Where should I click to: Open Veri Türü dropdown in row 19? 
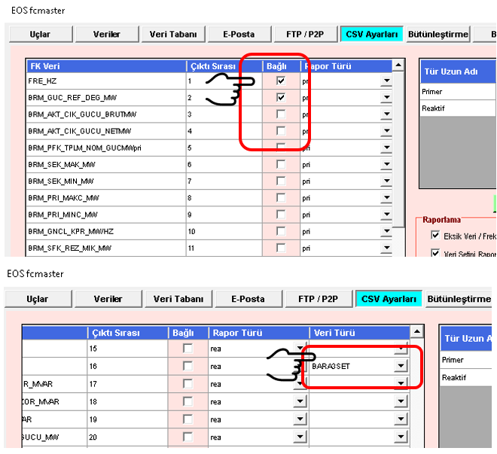click(x=401, y=419)
